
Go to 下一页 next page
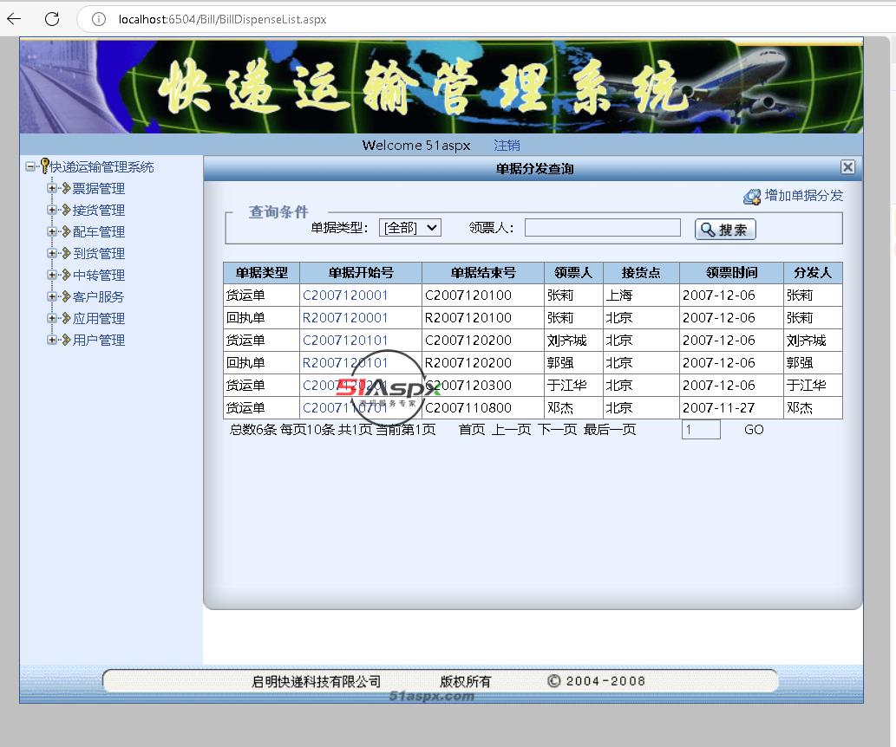point(557,430)
